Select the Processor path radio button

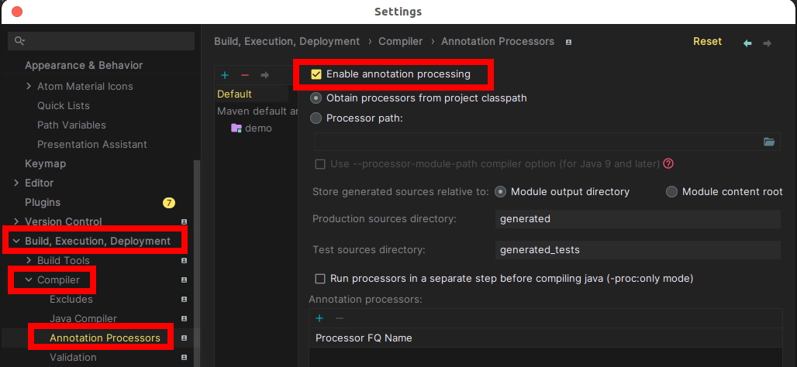tap(316, 118)
